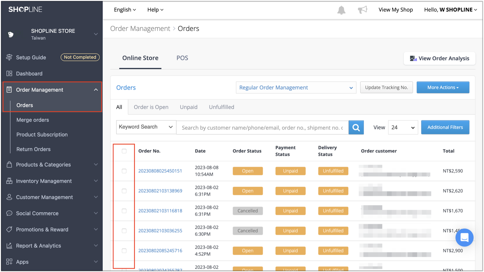Screen dimensions: 484x272
Task: Select the Unpaid filter tab
Action: coord(188,107)
